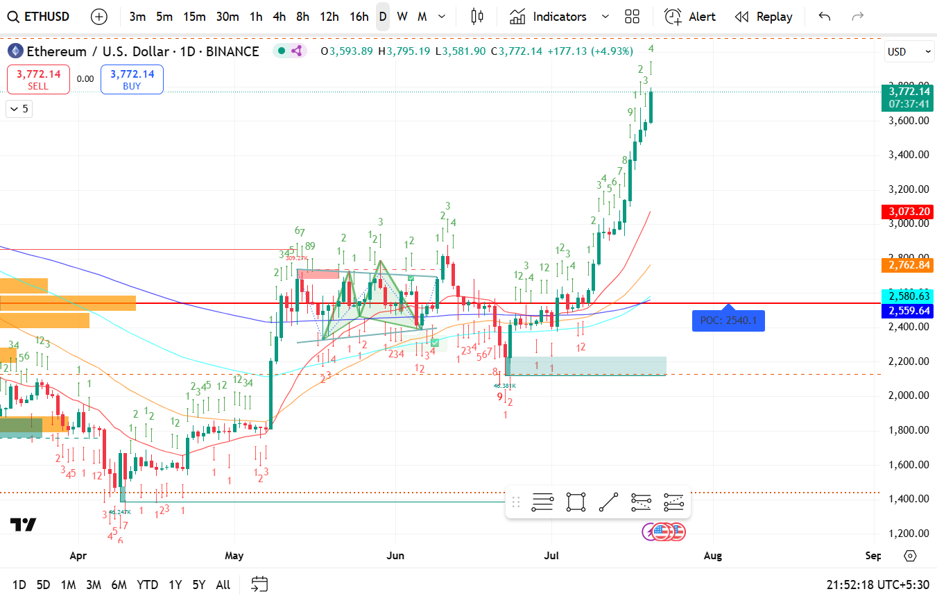The image size is (937, 596).
Task: Select the fourth Fib tool with downward dotted line
Action: [x=642, y=502]
